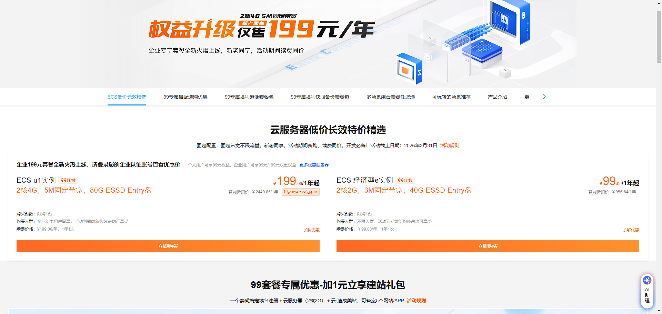
Task: Go to 99专属福利快照备份套餐包 tab
Action: click(320, 97)
